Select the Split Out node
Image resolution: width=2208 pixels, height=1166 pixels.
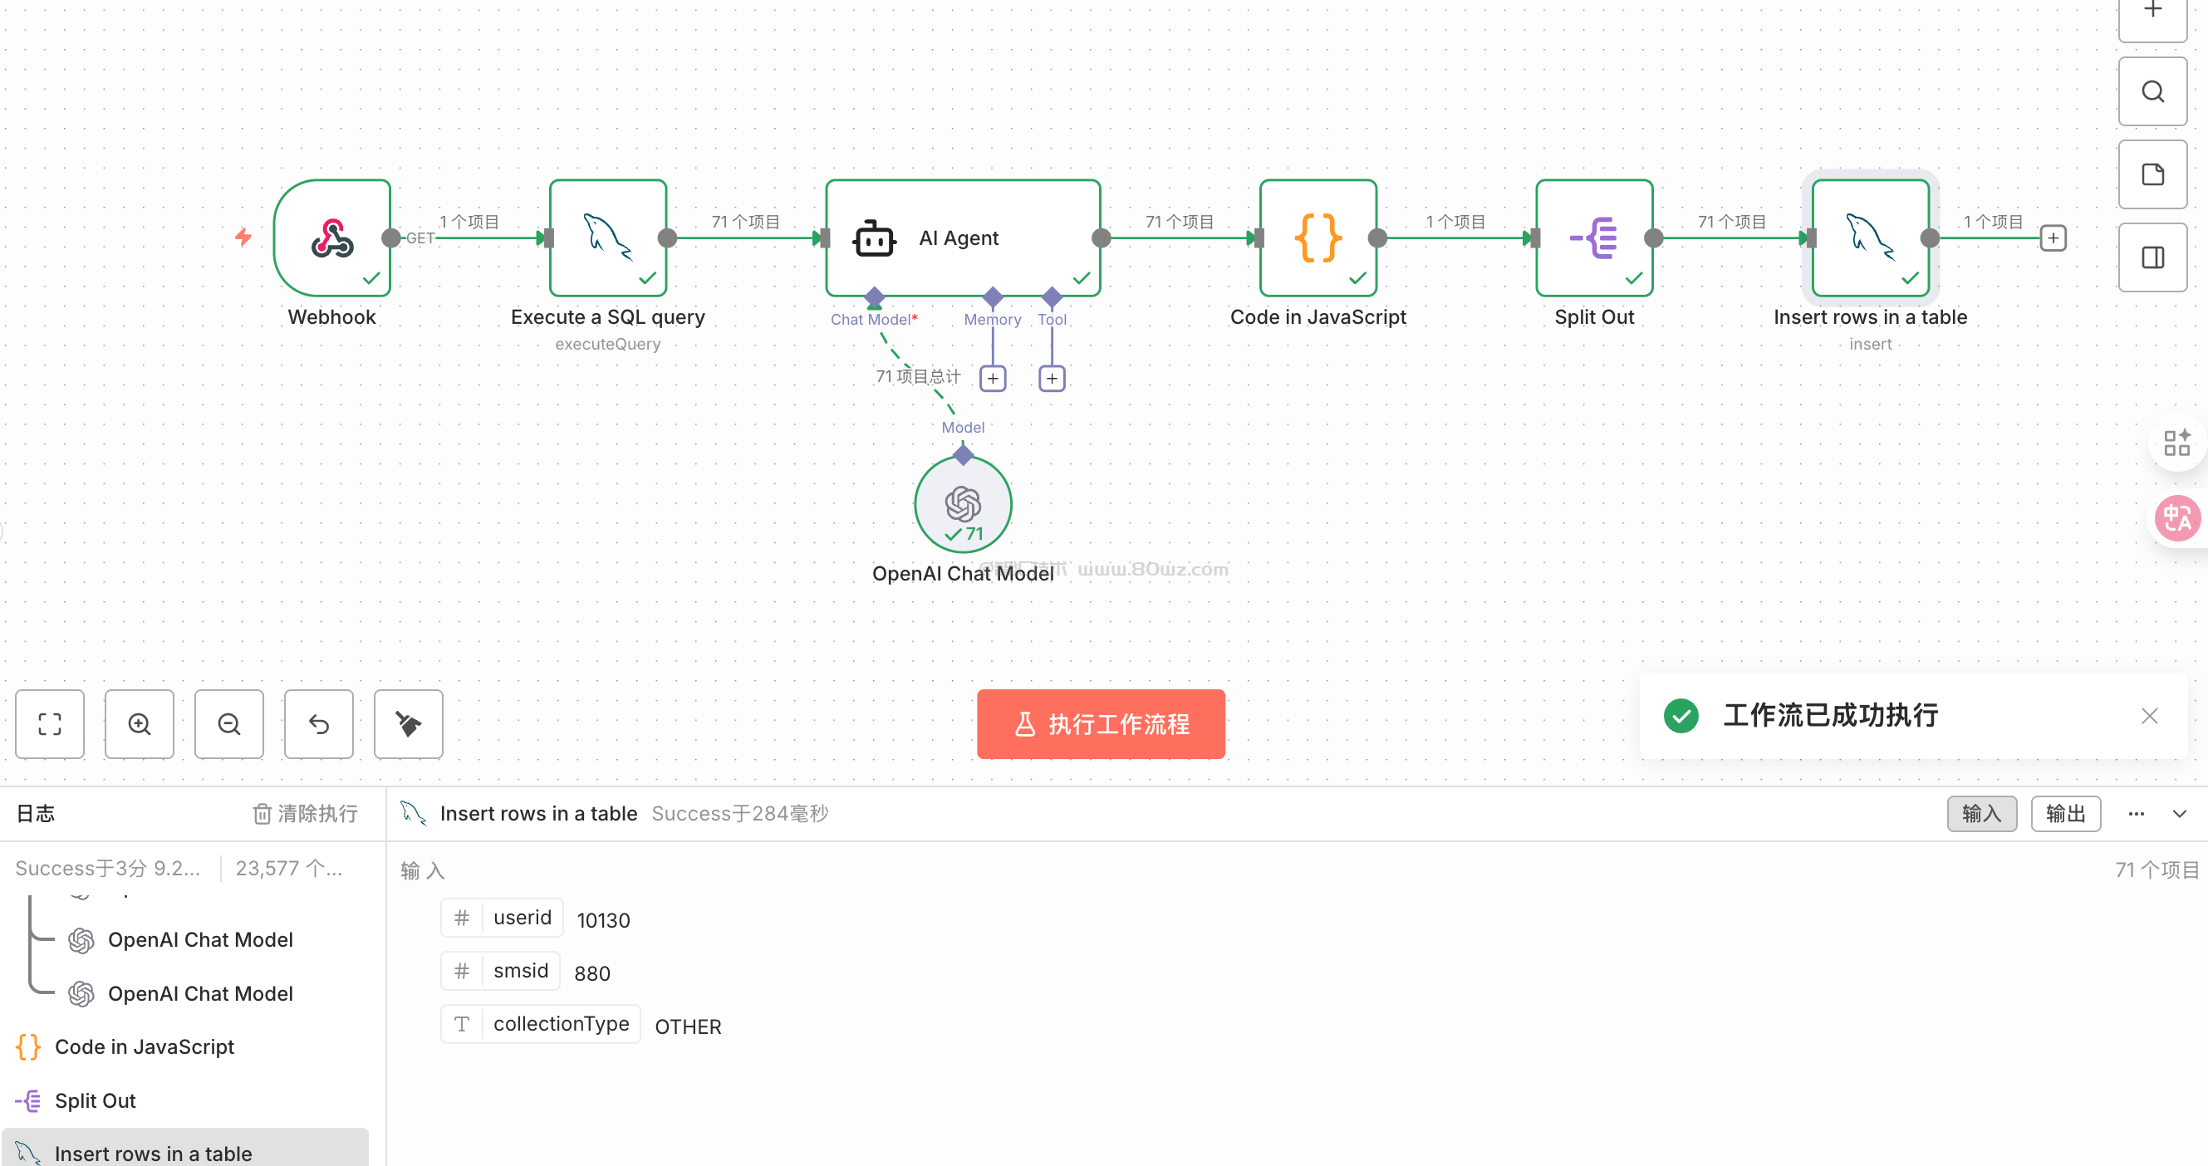click(x=1593, y=238)
